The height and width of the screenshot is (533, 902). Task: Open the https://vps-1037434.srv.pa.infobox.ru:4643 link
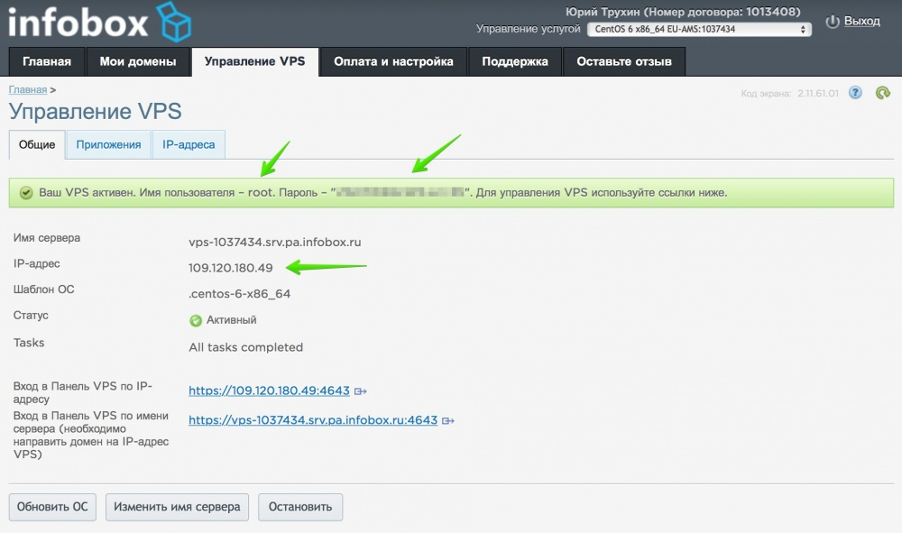click(x=313, y=420)
